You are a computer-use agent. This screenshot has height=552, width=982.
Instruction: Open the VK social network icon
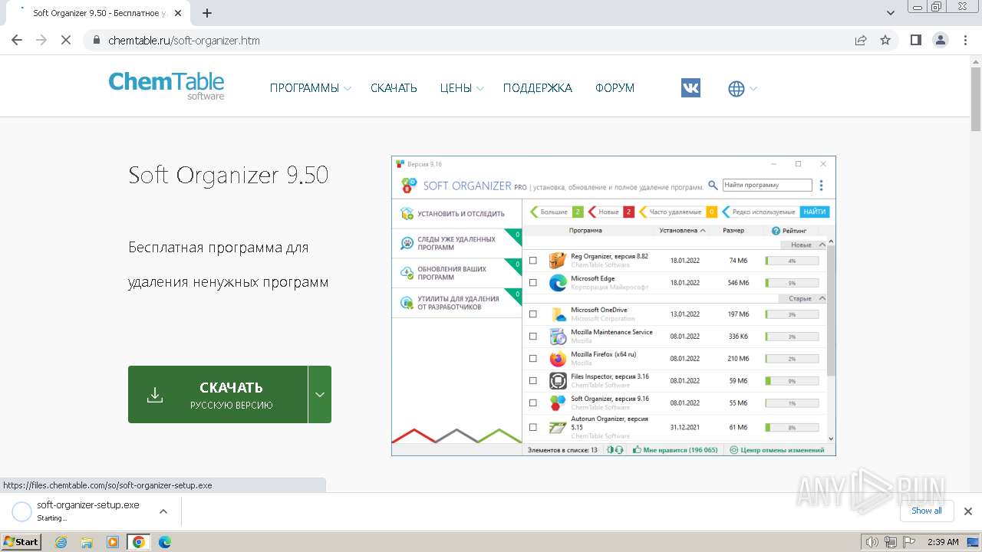point(690,88)
